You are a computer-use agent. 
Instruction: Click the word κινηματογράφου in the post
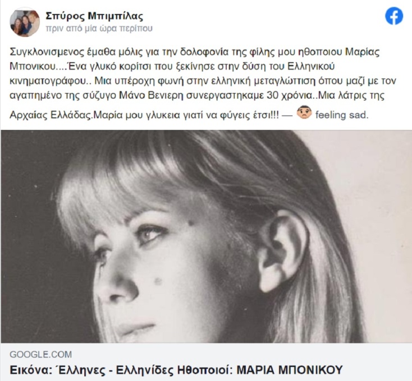(x=48, y=81)
